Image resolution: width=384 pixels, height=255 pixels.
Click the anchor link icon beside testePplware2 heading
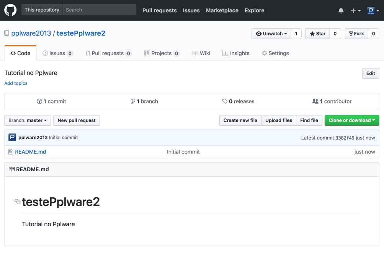(17, 201)
